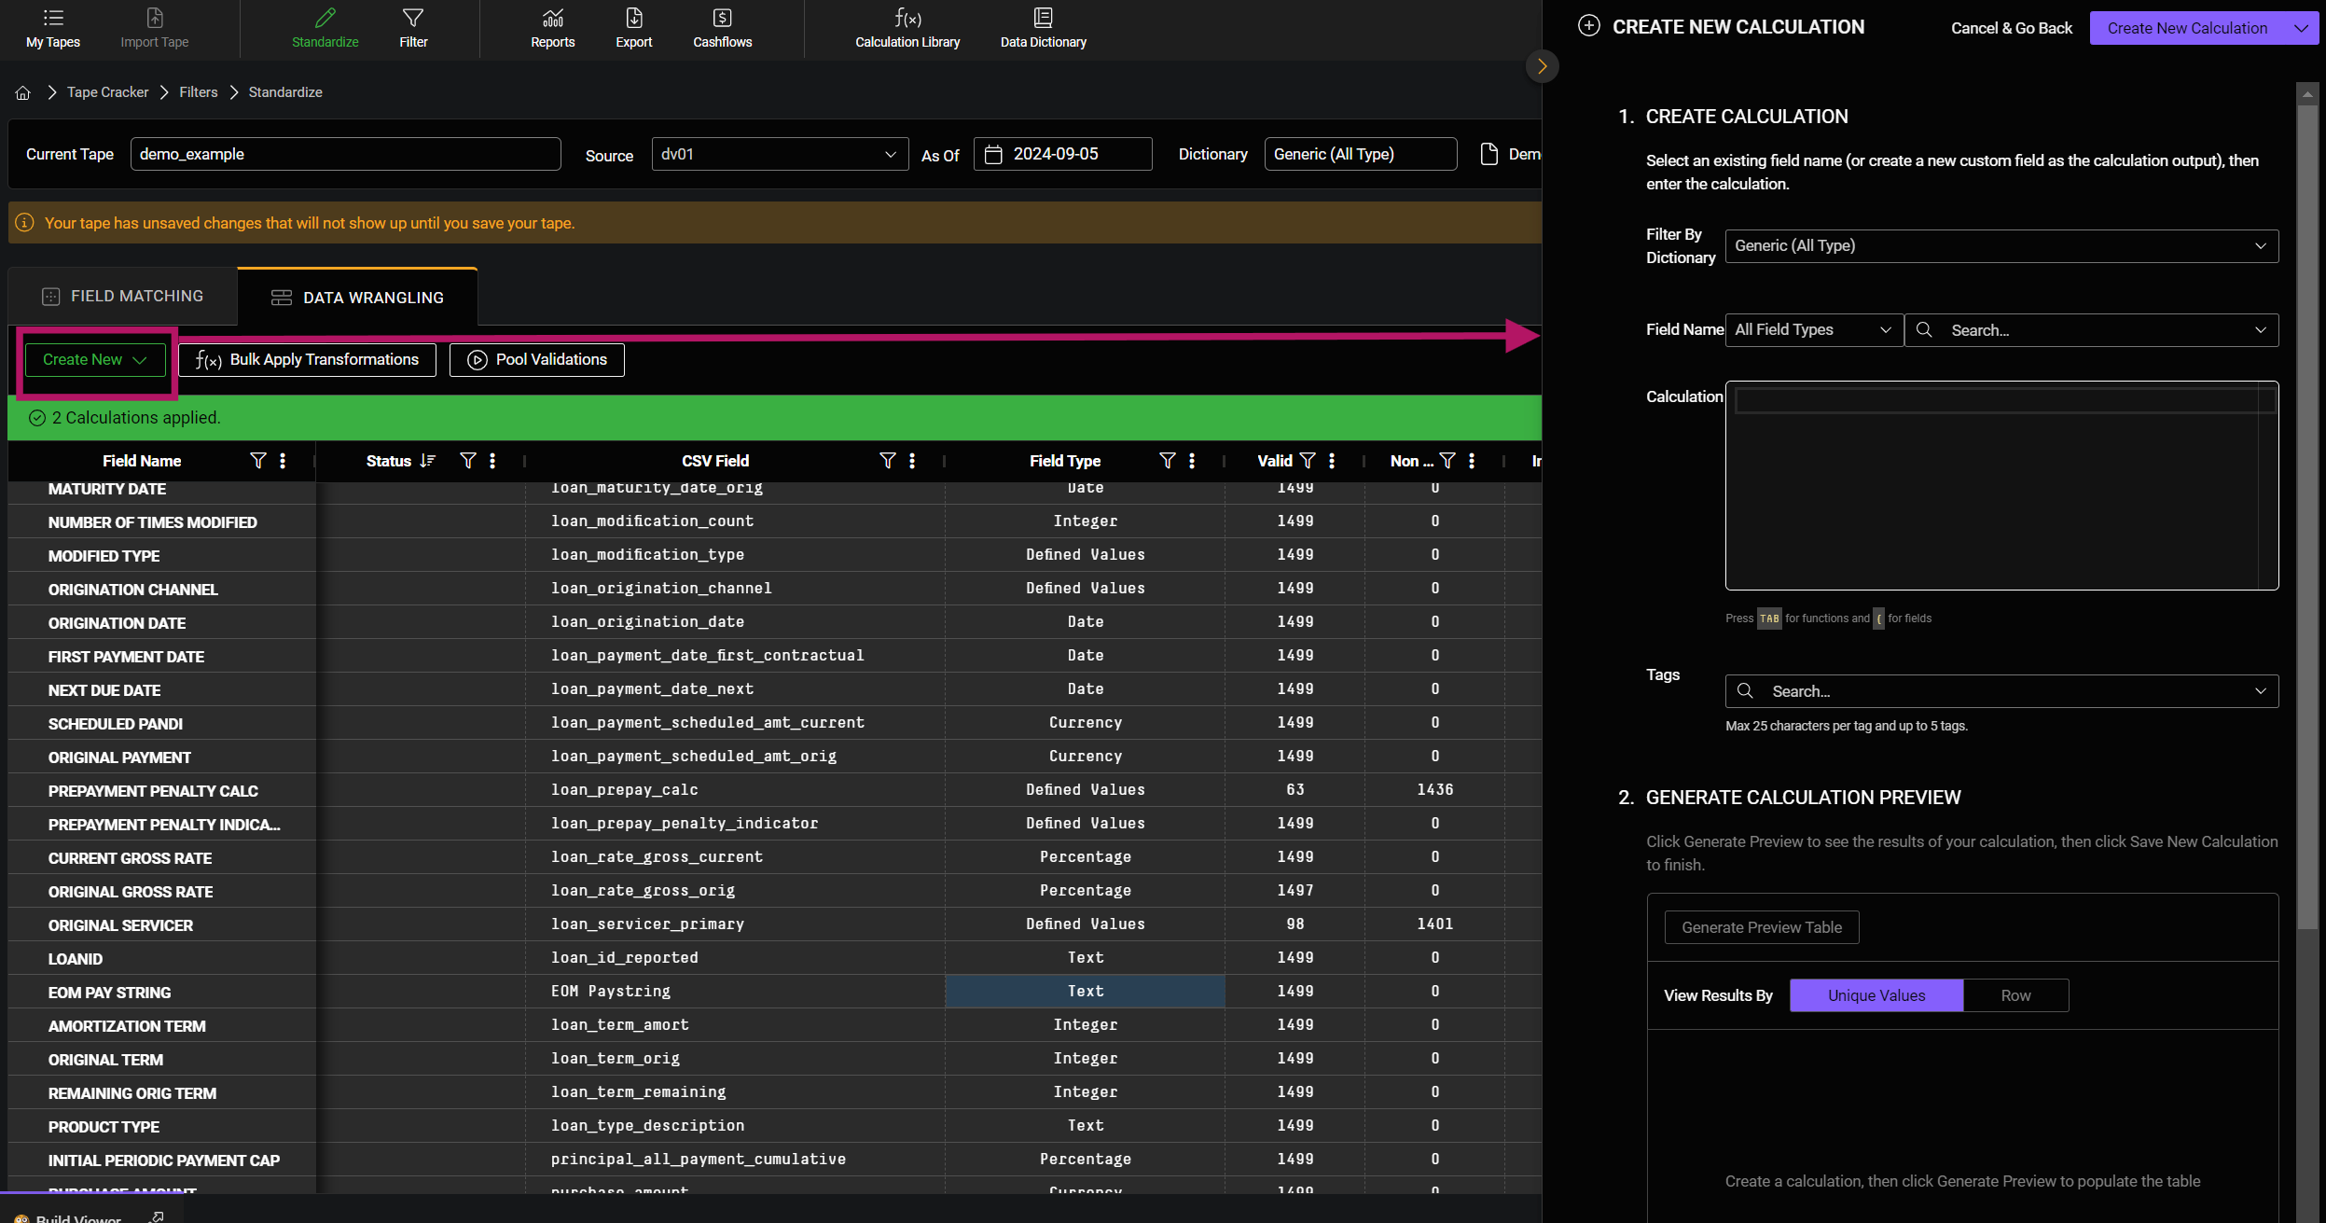
Task: Select Unique Values results view
Action: 1876,995
